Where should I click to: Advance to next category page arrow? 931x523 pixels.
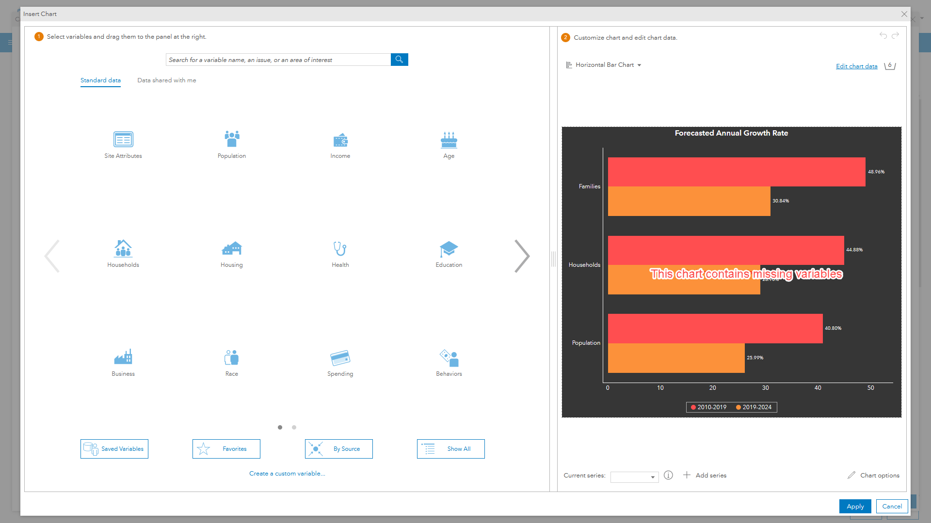[x=522, y=256]
